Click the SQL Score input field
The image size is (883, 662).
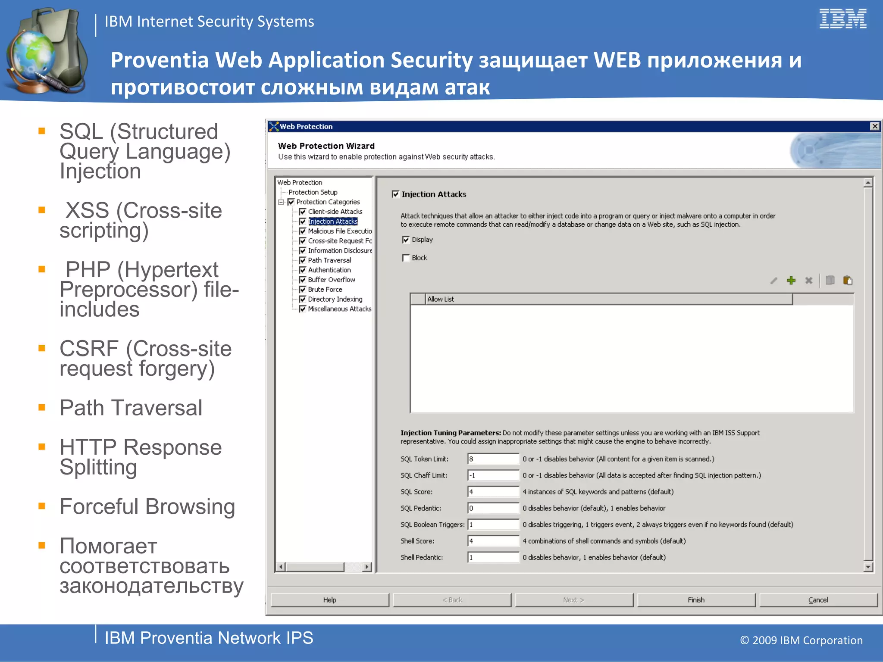click(x=493, y=492)
